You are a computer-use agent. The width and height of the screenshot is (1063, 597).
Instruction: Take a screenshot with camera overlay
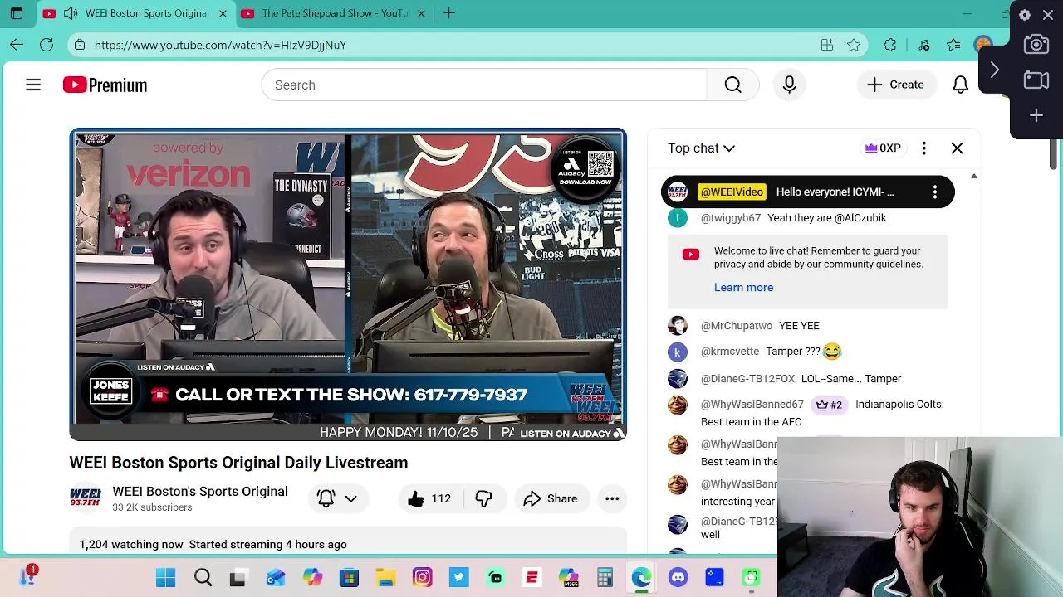tap(1036, 45)
